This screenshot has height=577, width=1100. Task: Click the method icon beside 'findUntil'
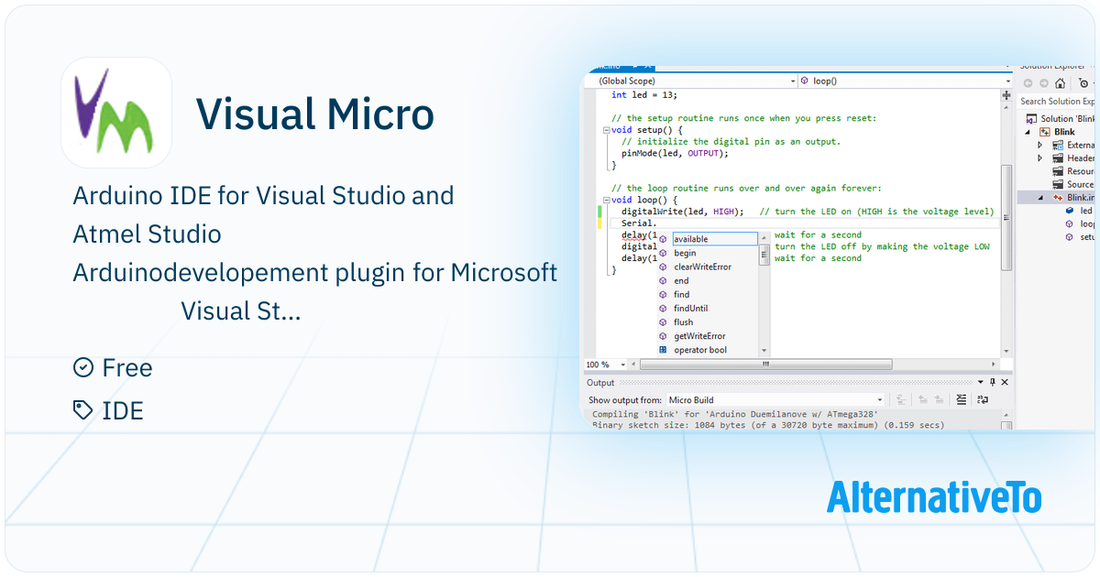point(664,309)
